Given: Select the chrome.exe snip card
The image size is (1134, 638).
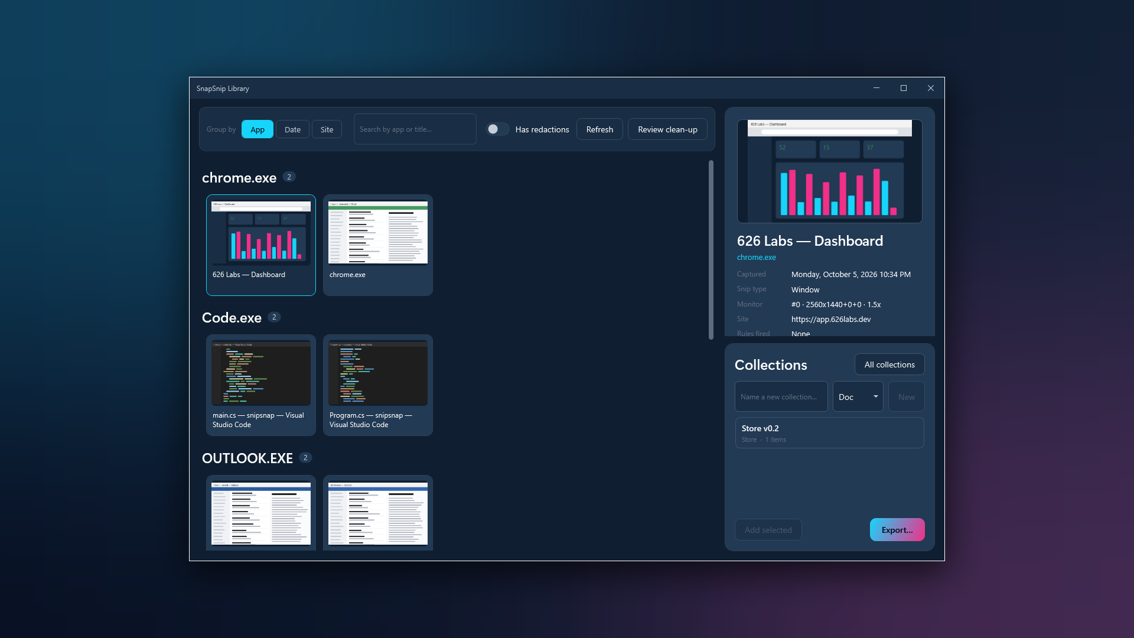Looking at the screenshot, I should pyautogui.click(x=378, y=245).
